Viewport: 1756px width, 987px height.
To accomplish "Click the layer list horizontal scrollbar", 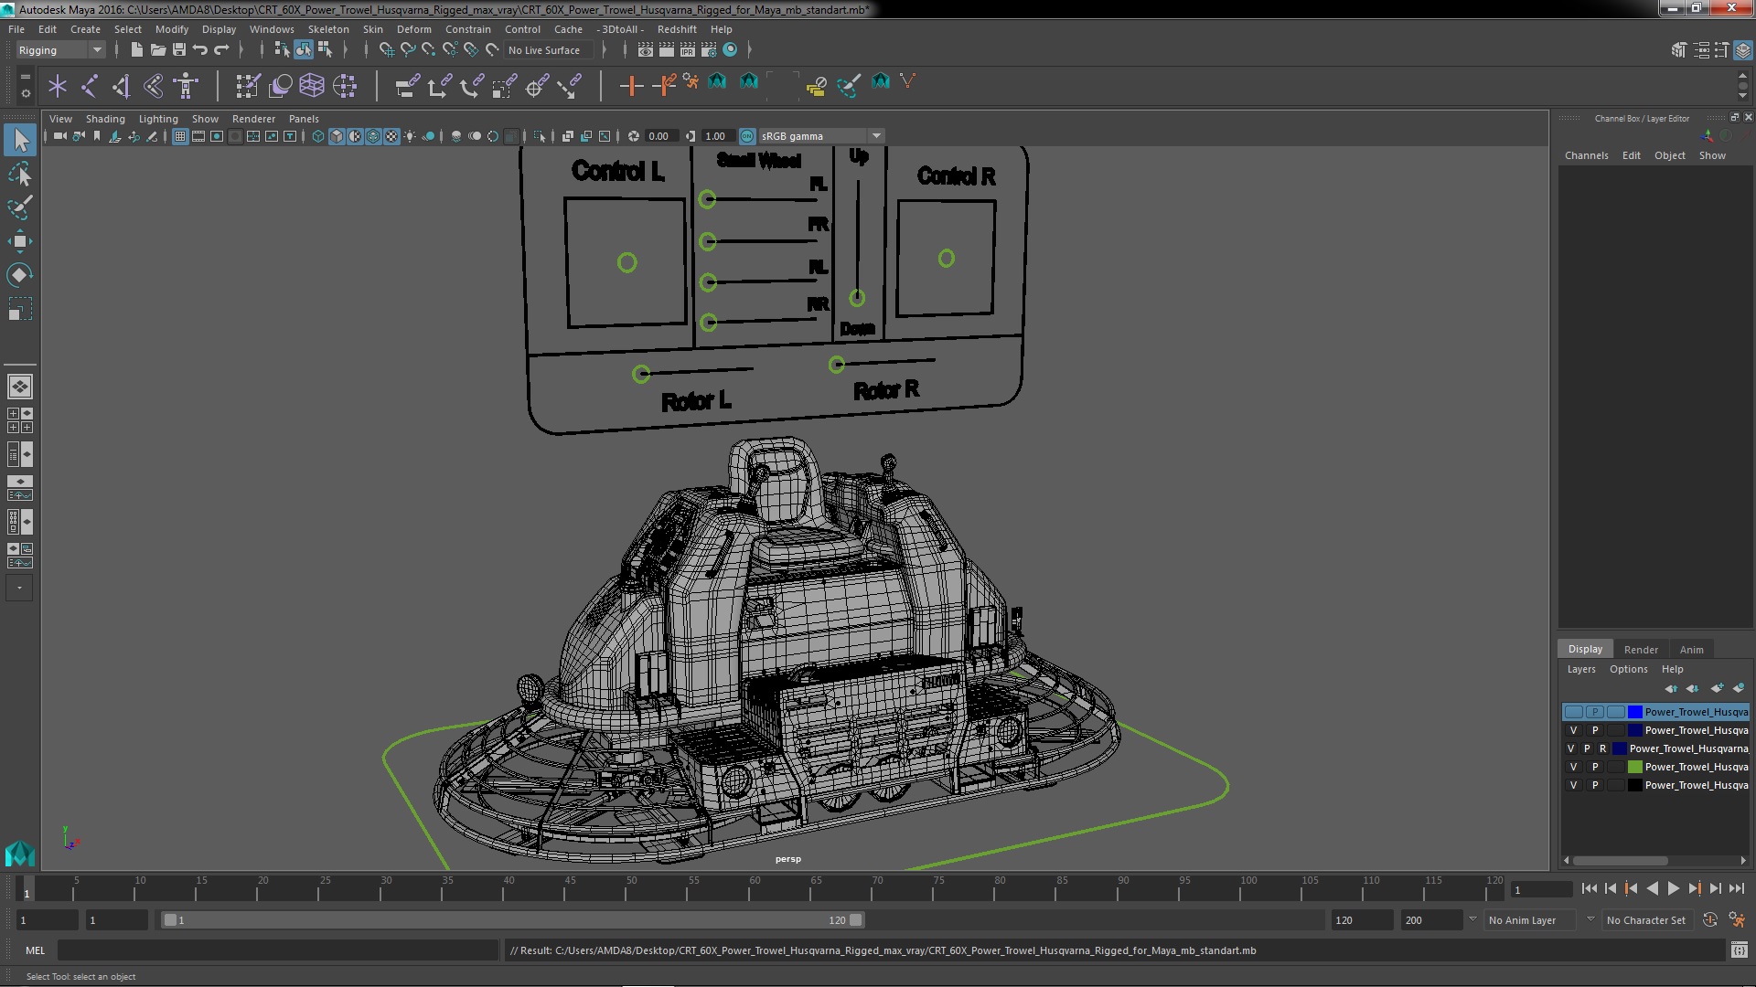I will (1620, 861).
